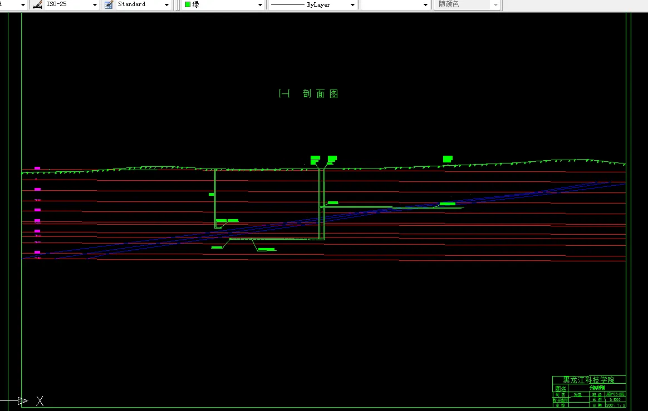
Task: Select the 2007.7.2 date text
Action: coord(615,405)
